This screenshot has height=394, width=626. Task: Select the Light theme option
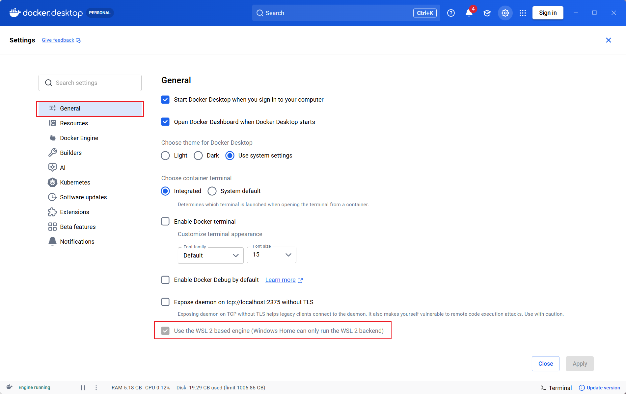click(x=165, y=156)
